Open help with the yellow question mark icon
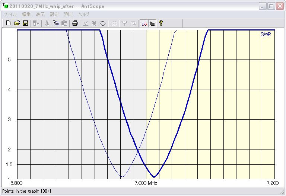 (x=161, y=23)
